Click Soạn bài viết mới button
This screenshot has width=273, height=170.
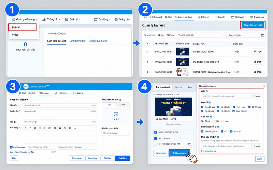(253, 25)
